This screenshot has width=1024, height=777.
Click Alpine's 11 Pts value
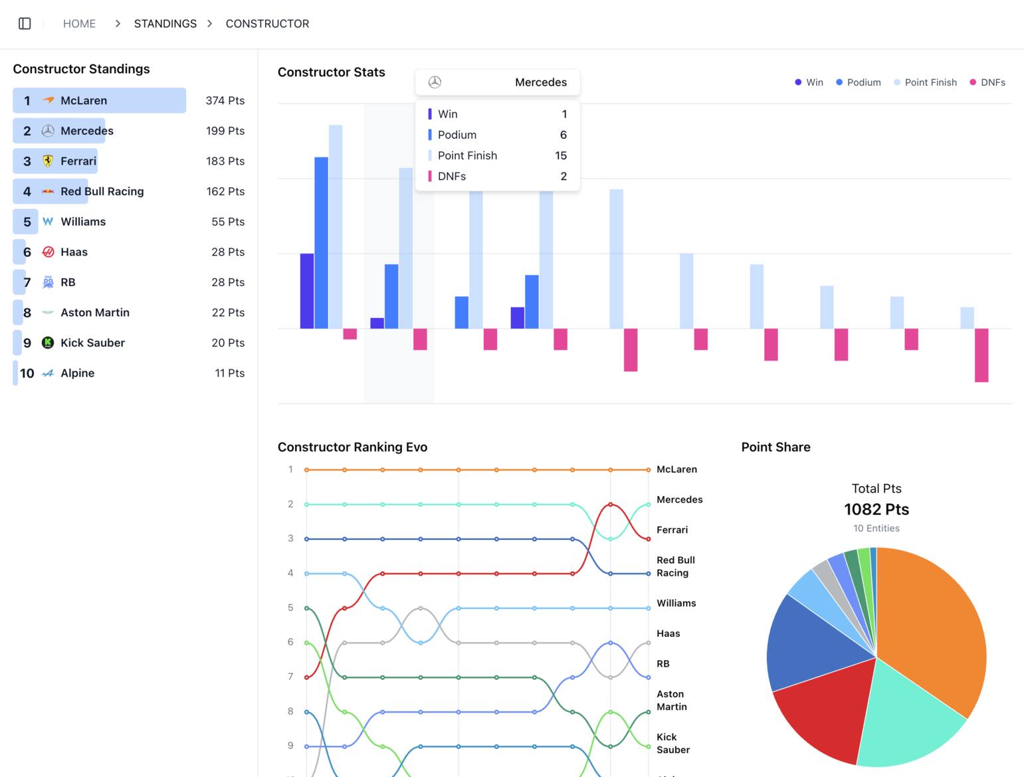pos(229,373)
